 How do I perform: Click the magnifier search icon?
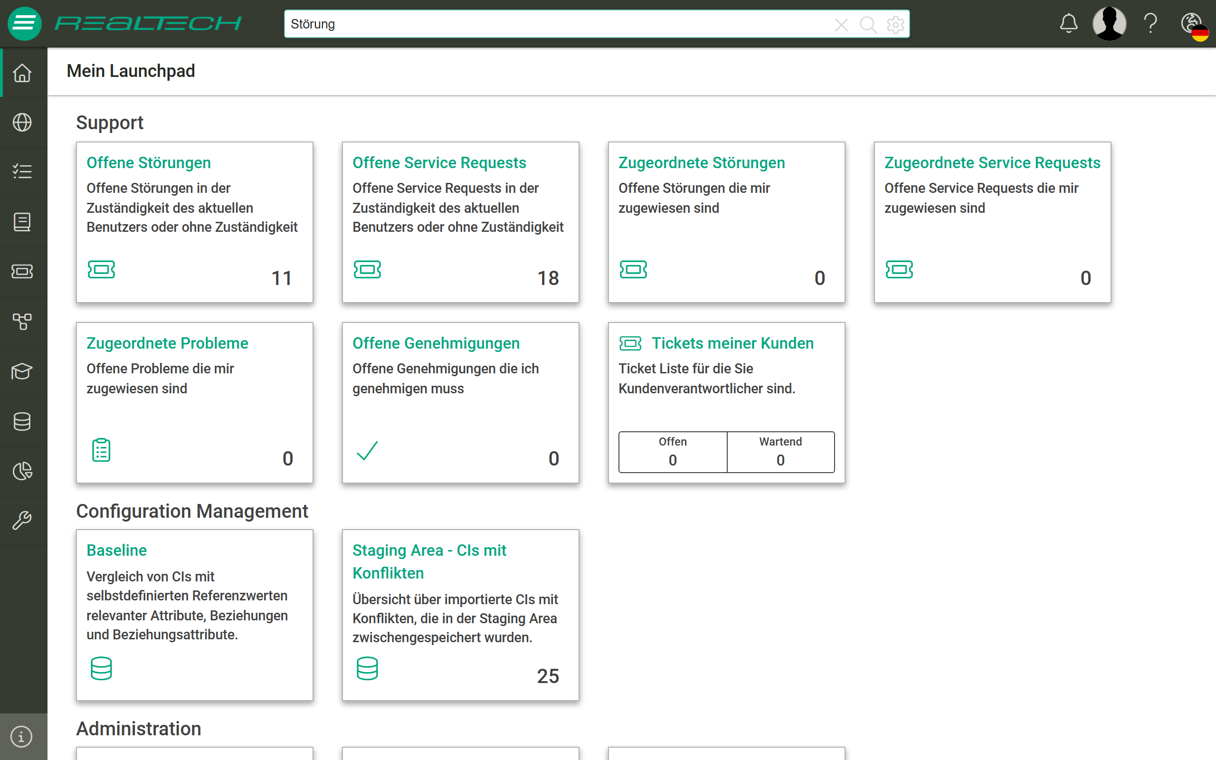(868, 24)
